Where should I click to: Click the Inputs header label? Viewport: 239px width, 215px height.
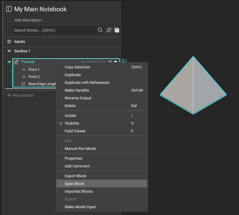coord(20,42)
